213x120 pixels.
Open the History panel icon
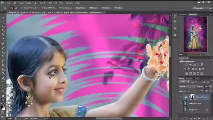point(175,17)
